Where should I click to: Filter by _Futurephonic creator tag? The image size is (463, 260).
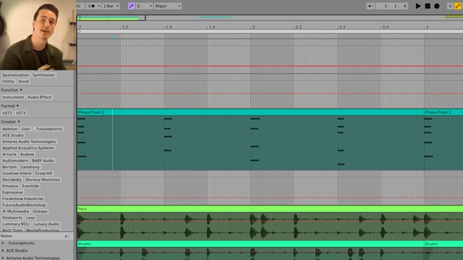tap(48, 129)
